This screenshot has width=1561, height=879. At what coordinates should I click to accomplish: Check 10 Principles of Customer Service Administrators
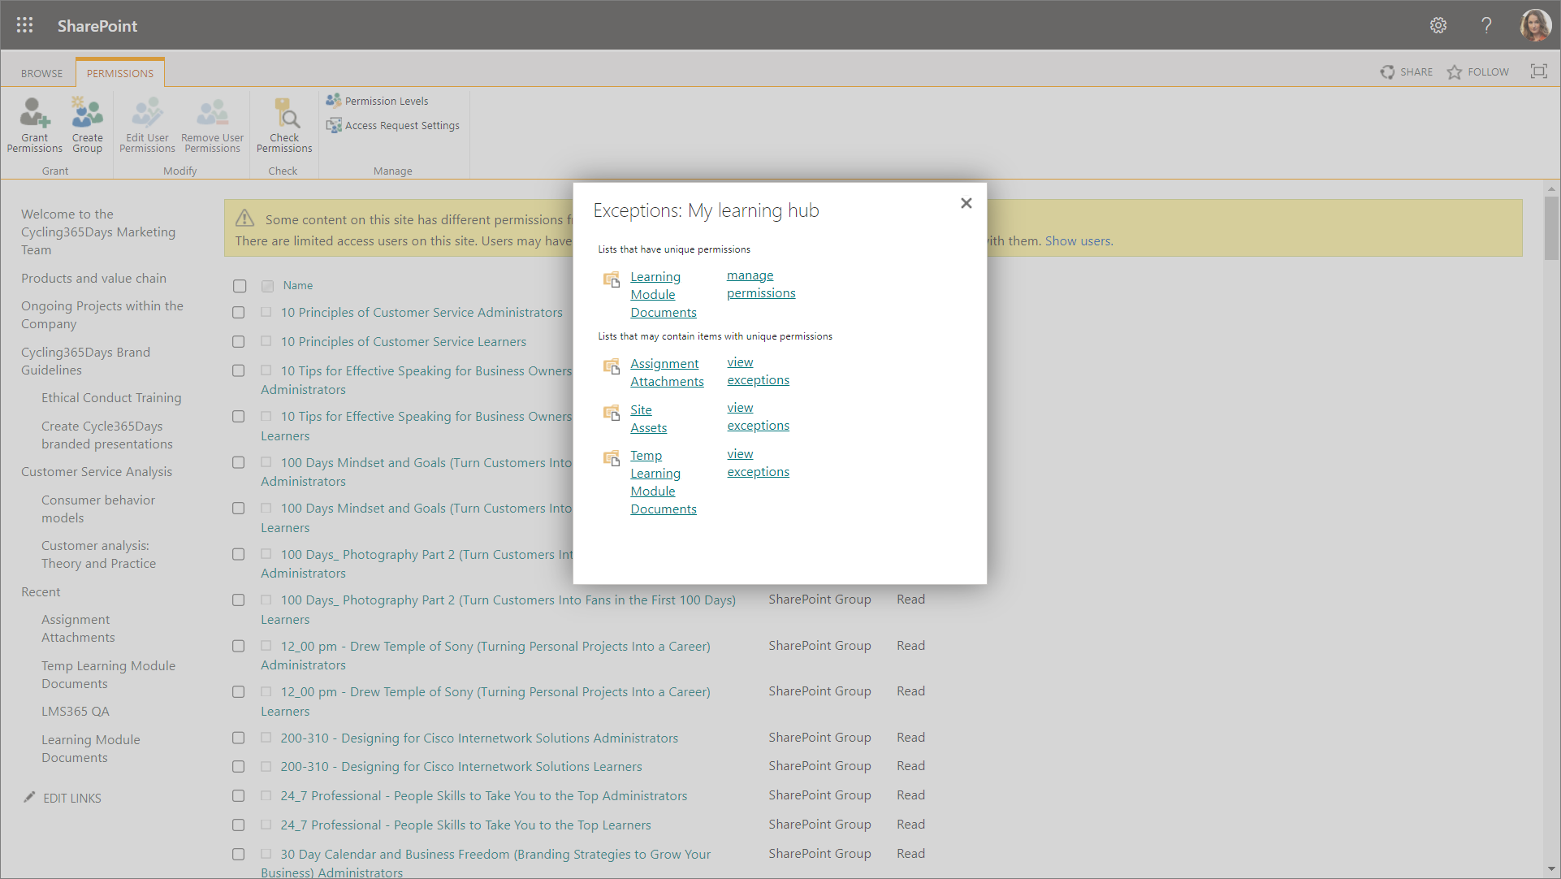(x=238, y=313)
